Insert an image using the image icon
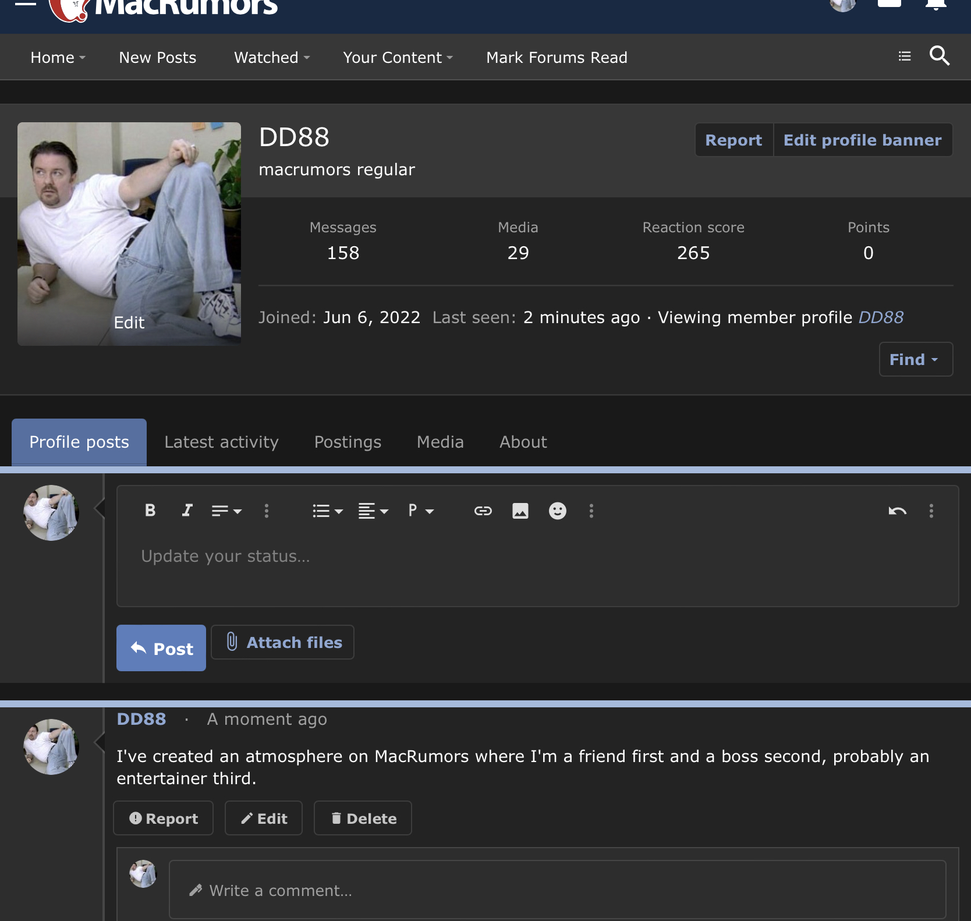The image size is (971, 921). pos(520,511)
